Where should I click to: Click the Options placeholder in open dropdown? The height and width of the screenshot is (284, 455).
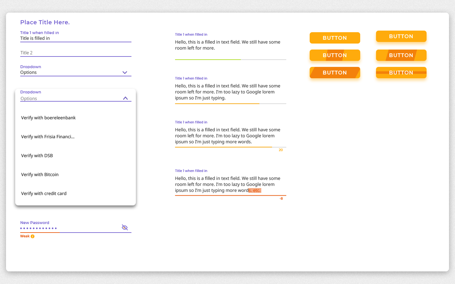pos(29,98)
